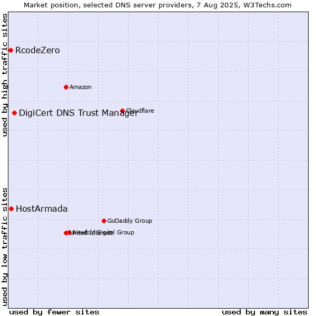Viewport: 316px width, 316px height.
Task: Click the RcodeZero red data point
Action: (11, 50)
